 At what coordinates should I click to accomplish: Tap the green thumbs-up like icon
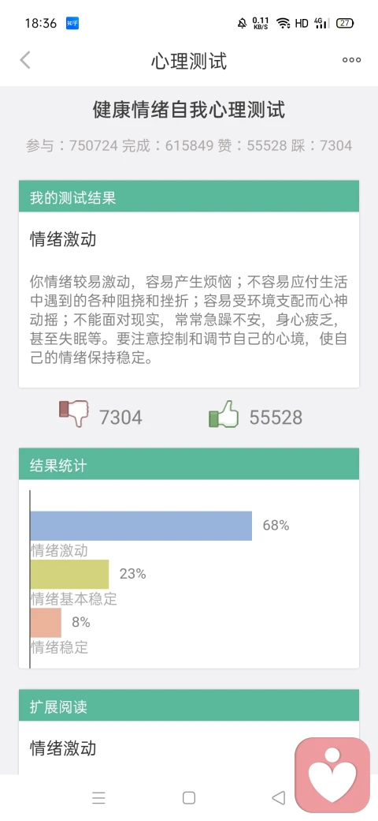point(224,414)
